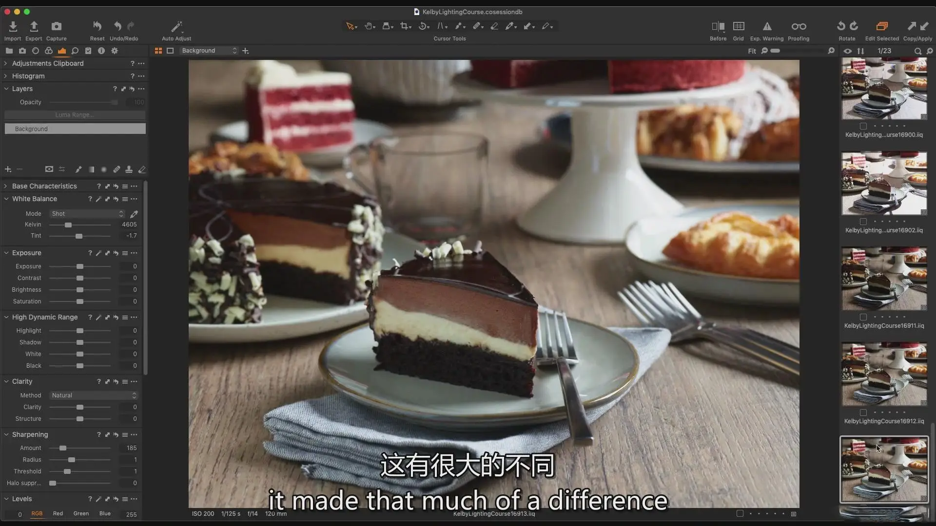The width and height of the screenshot is (936, 526).
Task: Toggle the Grid overlay
Action: [x=739, y=26]
